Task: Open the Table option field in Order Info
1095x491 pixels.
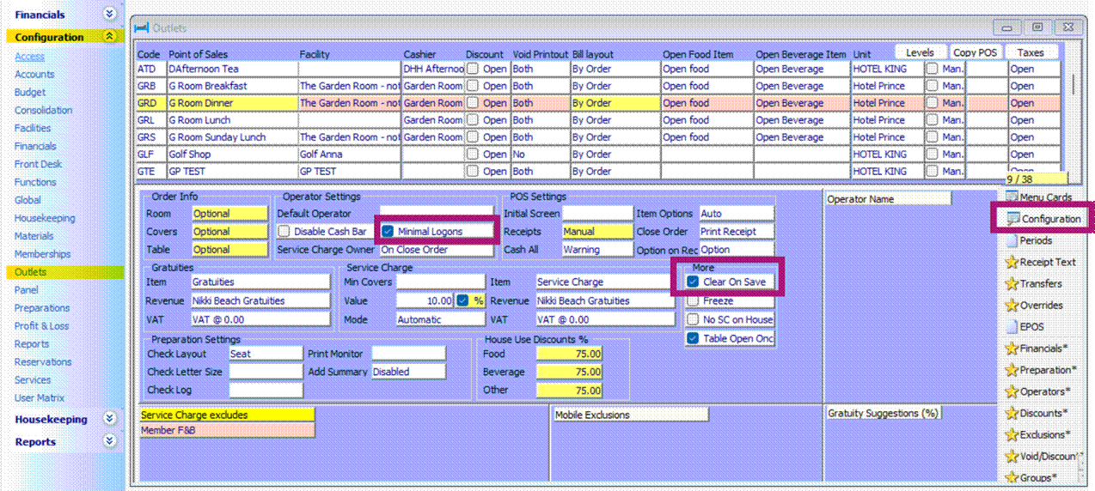Action: pyautogui.click(x=229, y=250)
